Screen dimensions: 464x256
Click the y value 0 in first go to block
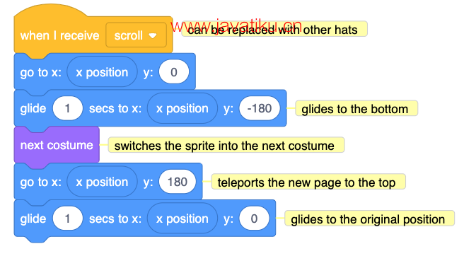pyautogui.click(x=174, y=72)
